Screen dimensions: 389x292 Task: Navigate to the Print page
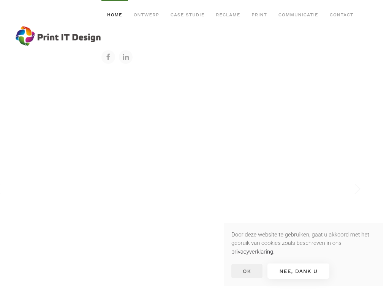(259, 15)
